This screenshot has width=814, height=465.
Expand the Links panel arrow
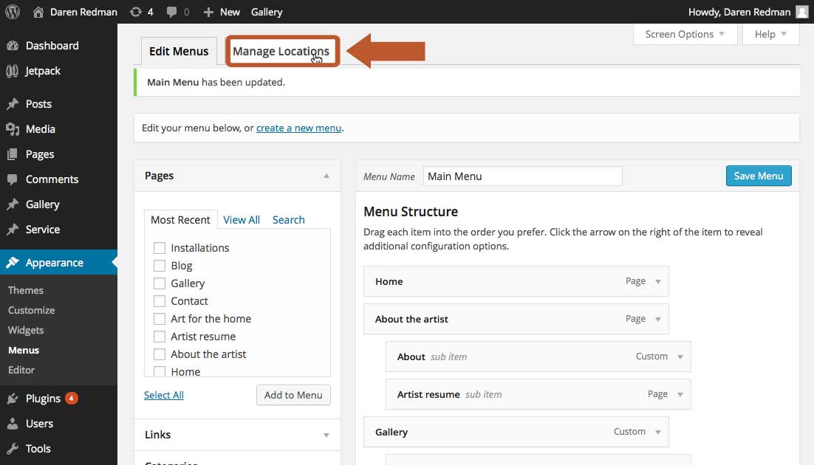326,435
